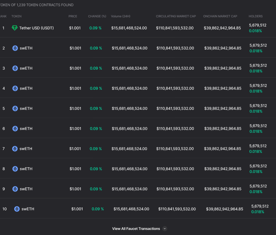Click the 5,679,512 holders count in Tether row
This screenshot has height=235, width=276.
[x=258, y=25]
